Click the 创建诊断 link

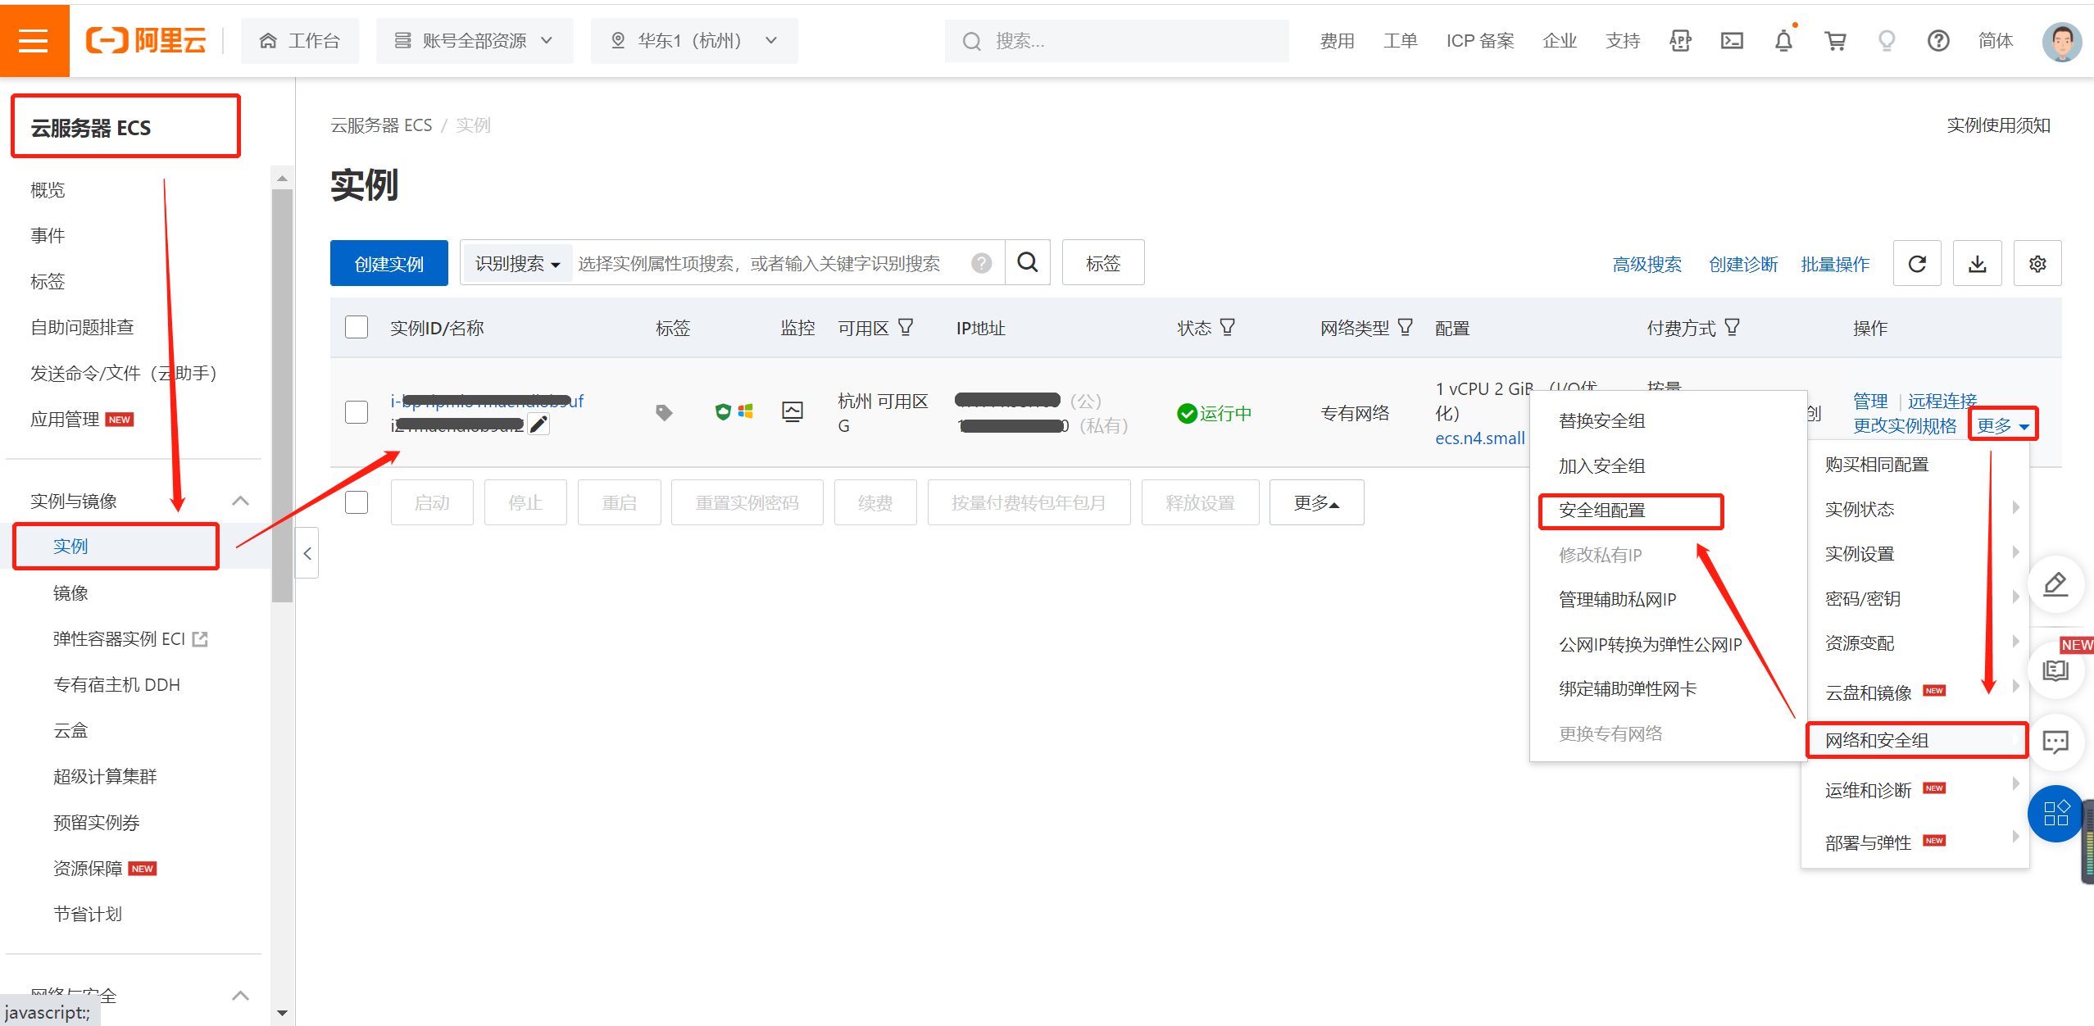[1743, 264]
